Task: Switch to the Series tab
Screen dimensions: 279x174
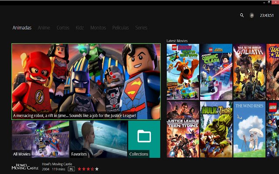Action: pos(141,28)
